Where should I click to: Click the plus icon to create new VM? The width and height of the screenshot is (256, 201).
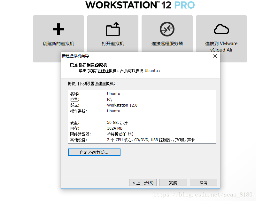tap(58, 29)
